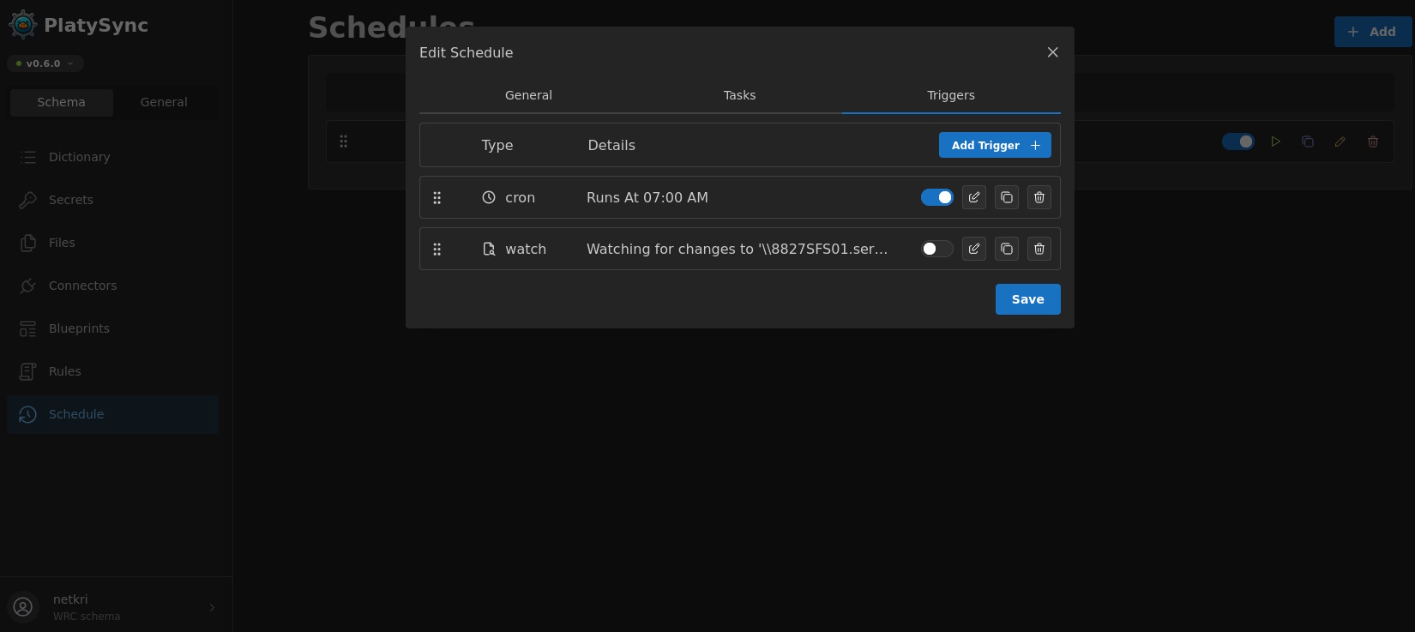Click the PlatySync logo
1415x632 pixels.
[23, 25]
